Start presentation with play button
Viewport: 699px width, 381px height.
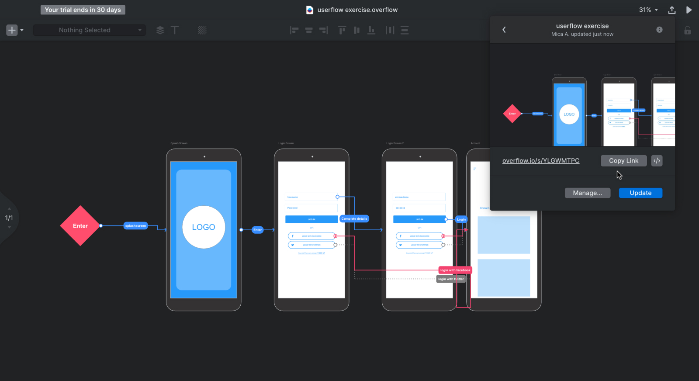(x=689, y=10)
